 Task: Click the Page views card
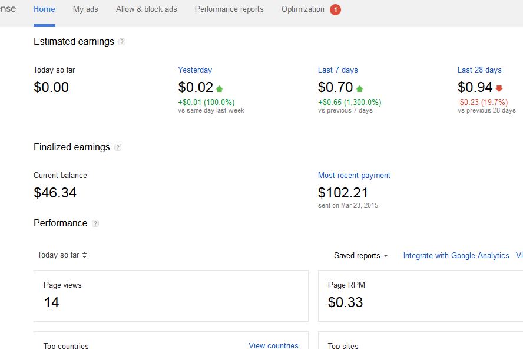(171, 296)
